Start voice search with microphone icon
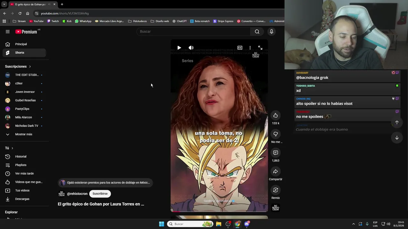The height and width of the screenshot is (229, 408). [272, 31]
